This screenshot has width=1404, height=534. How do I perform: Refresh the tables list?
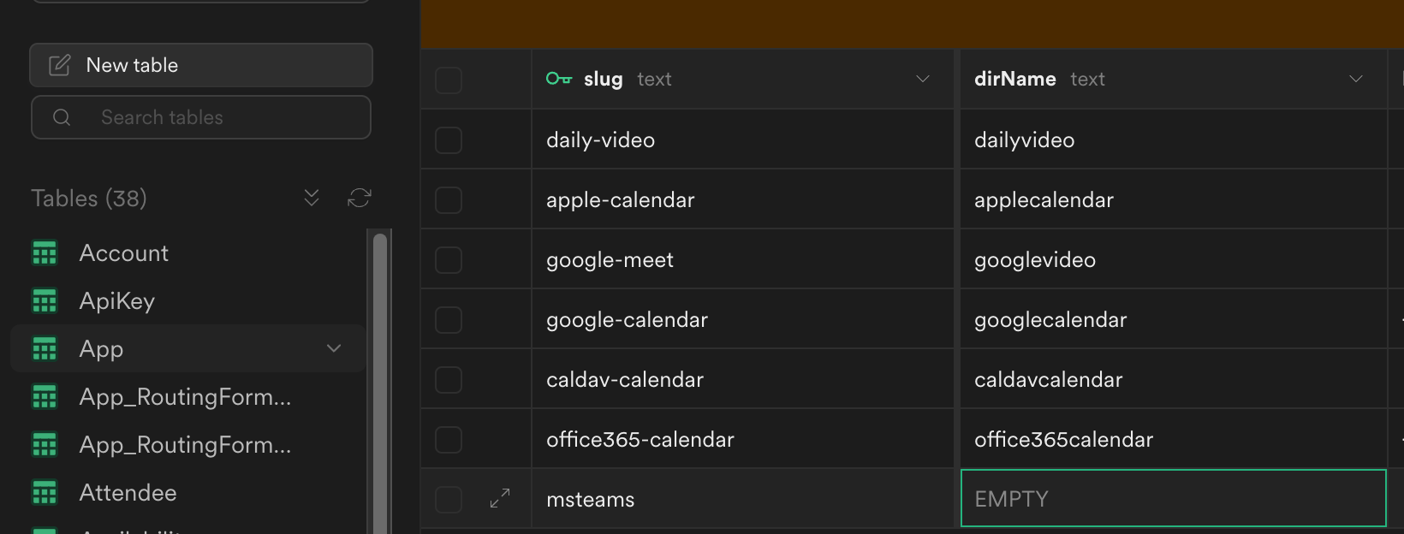tap(360, 198)
